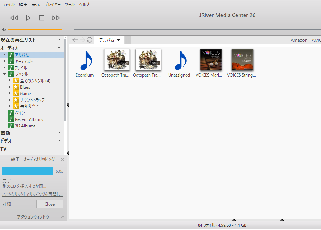Open the ペイン view icon

coord(11,113)
